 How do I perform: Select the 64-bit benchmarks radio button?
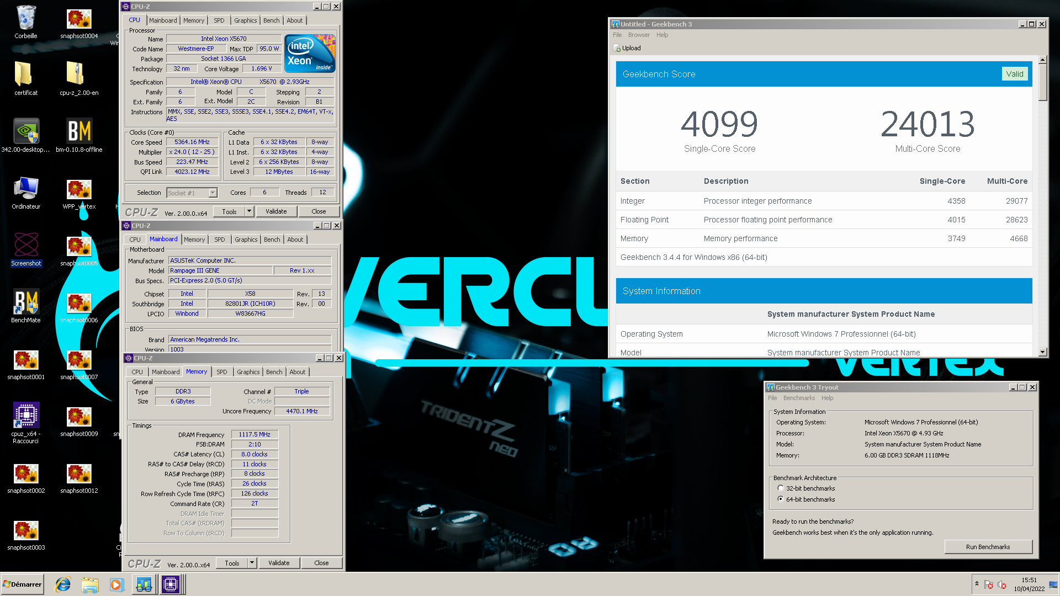coord(781,499)
